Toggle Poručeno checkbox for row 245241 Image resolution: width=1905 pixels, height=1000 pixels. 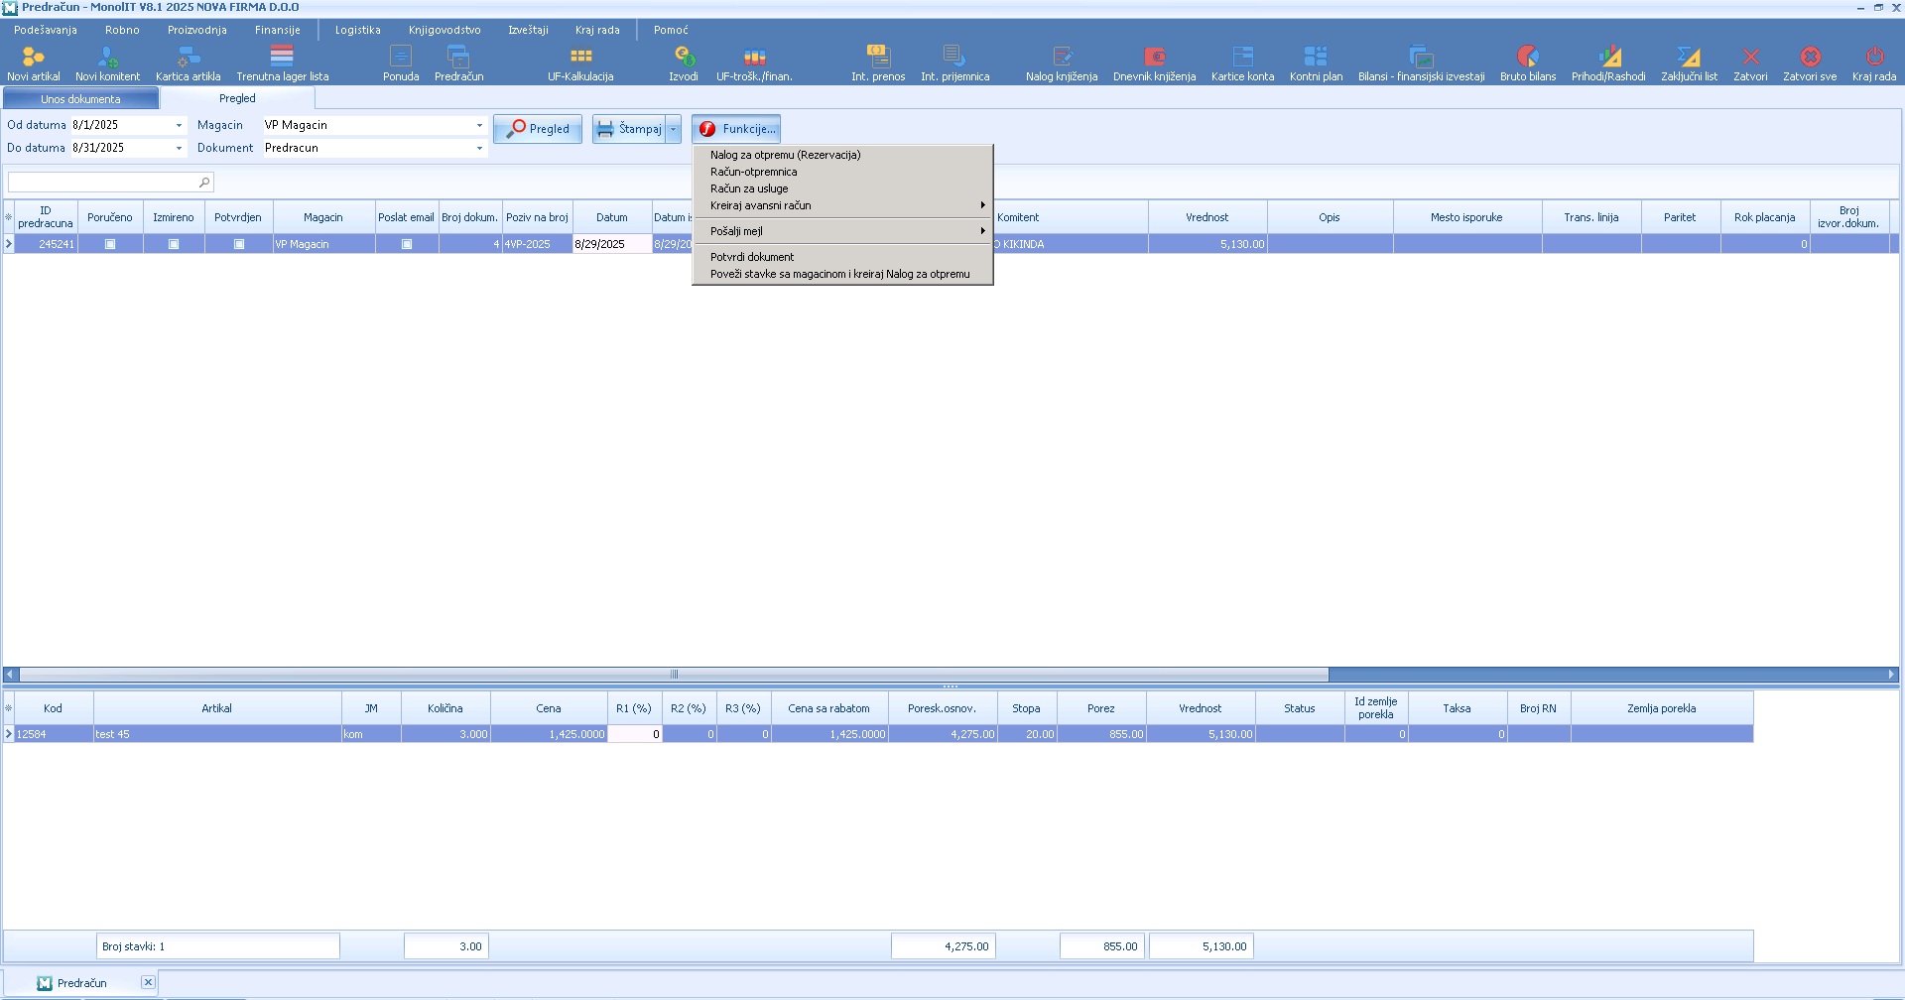click(x=110, y=244)
